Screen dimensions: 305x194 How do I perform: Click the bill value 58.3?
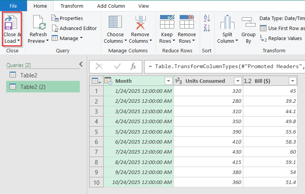pyautogui.click(x=270, y=142)
